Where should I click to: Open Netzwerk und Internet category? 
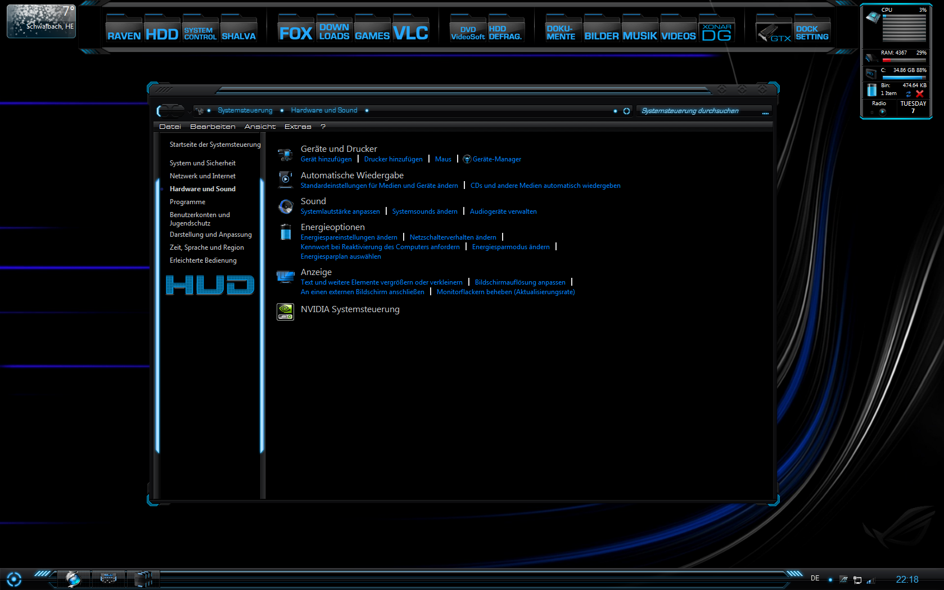[202, 176]
